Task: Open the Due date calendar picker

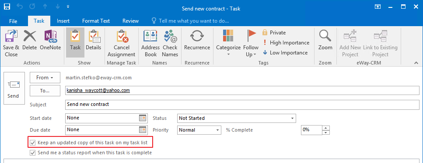Action: pos(143,129)
